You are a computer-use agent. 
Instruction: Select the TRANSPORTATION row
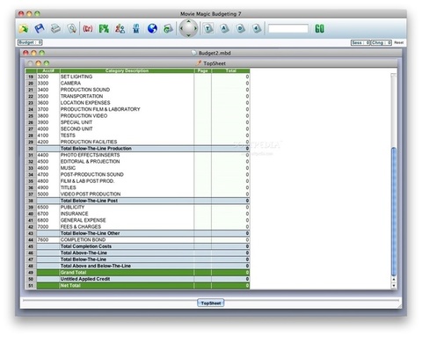137,96
